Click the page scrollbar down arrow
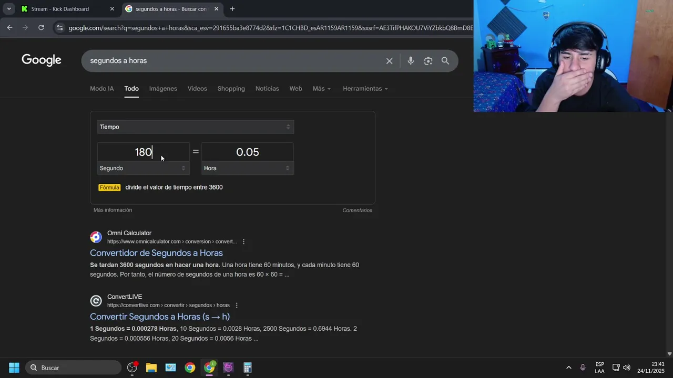This screenshot has height=378, width=673. click(x=669, y=354)
